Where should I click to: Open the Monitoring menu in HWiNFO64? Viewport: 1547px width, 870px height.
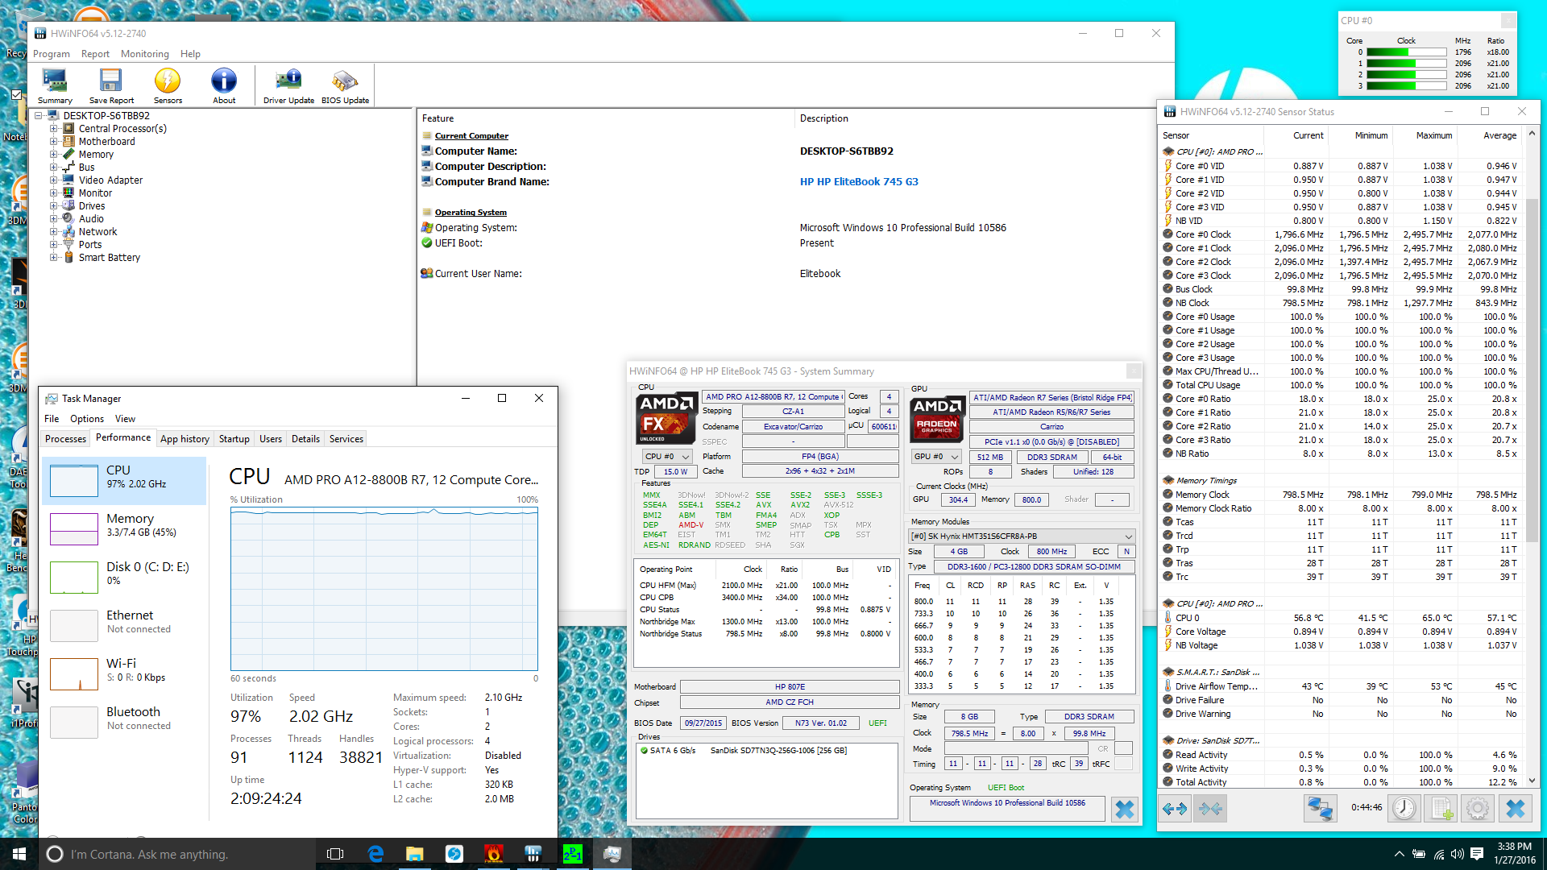145,54
